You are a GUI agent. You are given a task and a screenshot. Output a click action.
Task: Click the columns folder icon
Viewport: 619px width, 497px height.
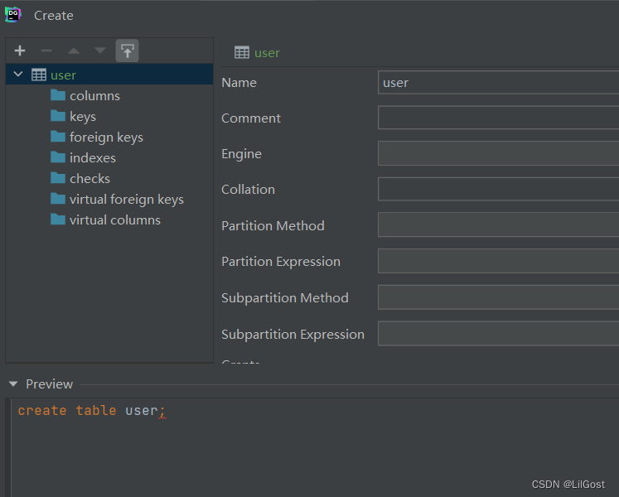tap(58, 95)
